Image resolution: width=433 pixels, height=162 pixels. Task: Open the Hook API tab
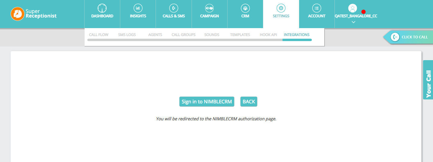(268, 35)
